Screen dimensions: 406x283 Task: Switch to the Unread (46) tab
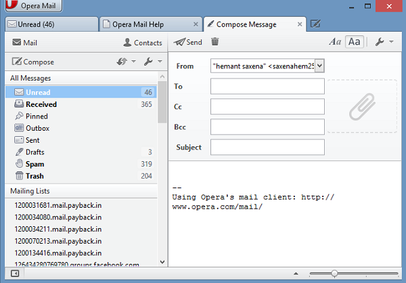(52, 24)
